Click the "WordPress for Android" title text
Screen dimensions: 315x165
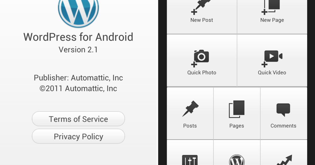pos(78,37)
